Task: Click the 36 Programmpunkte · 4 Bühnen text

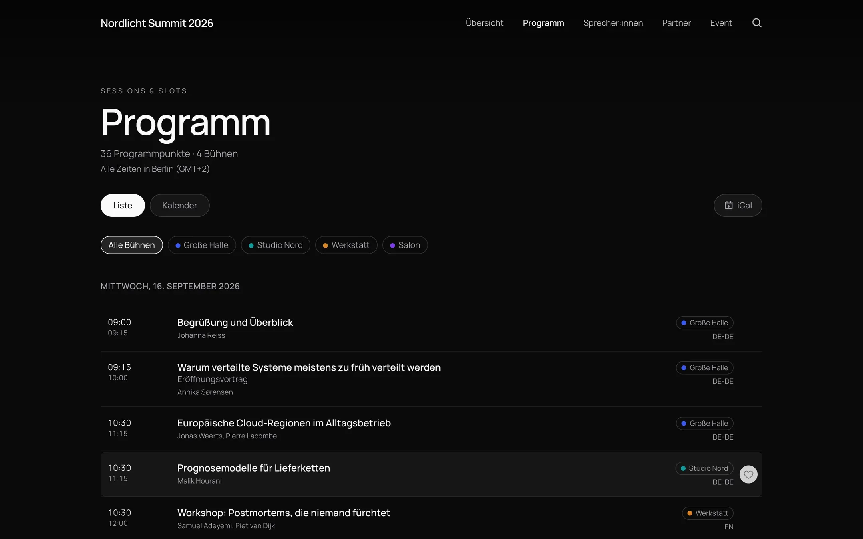Action: tap(169, 154)
